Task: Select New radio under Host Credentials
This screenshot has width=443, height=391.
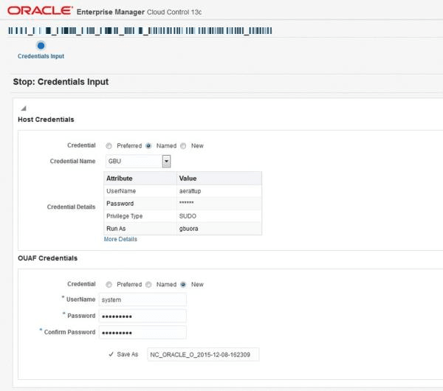Action: 183,146
